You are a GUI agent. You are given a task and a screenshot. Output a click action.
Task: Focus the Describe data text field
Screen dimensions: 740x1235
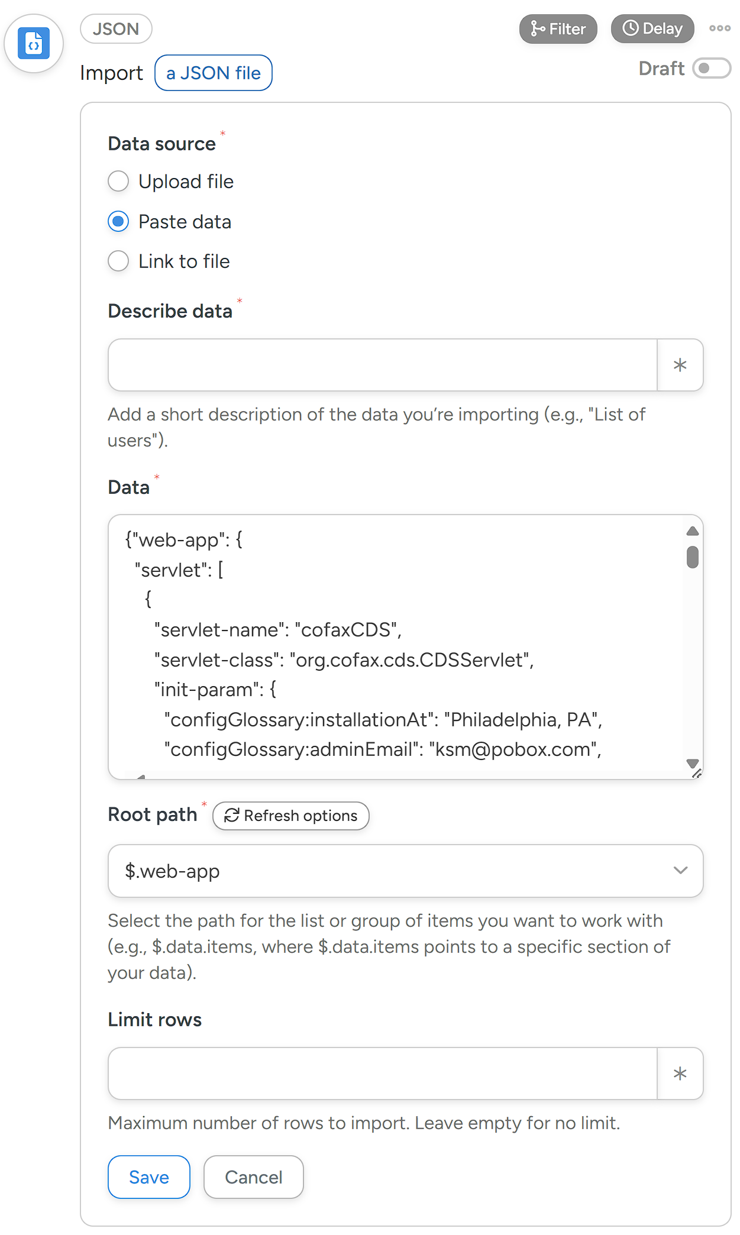[383, 365]
